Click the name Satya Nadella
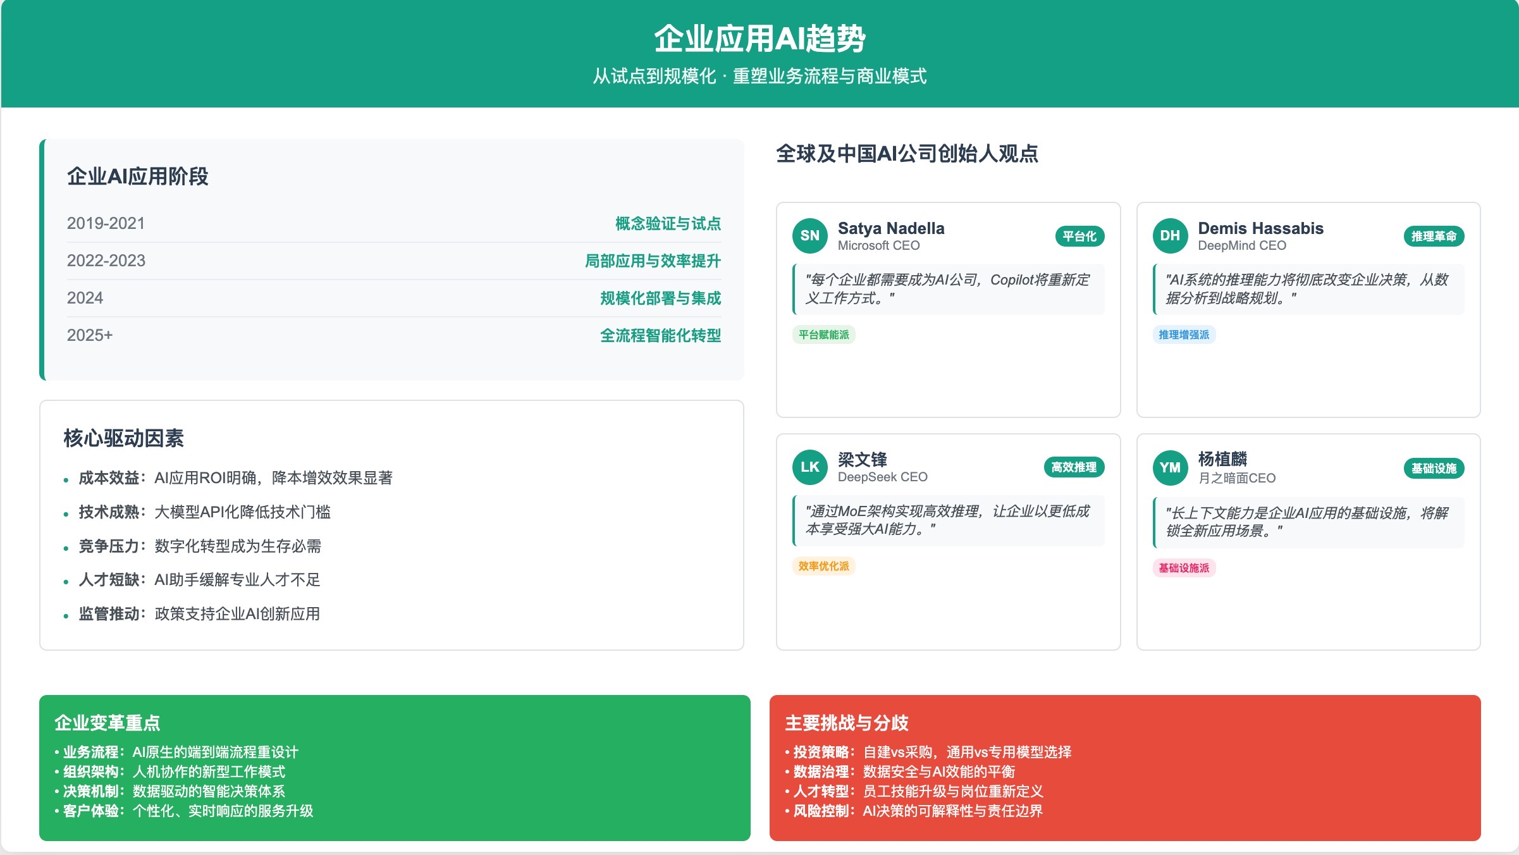The width and height of the screenshot is (1519, 855). [891, 228]
